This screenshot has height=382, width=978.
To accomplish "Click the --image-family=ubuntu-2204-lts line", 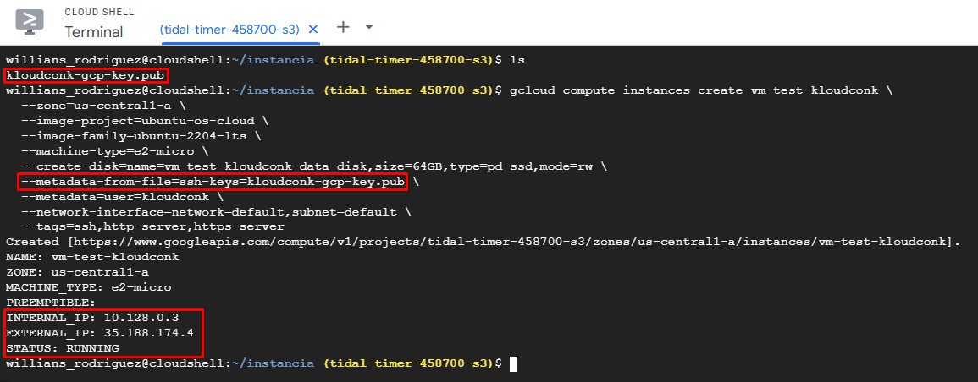I will click(x=141, y=135).
